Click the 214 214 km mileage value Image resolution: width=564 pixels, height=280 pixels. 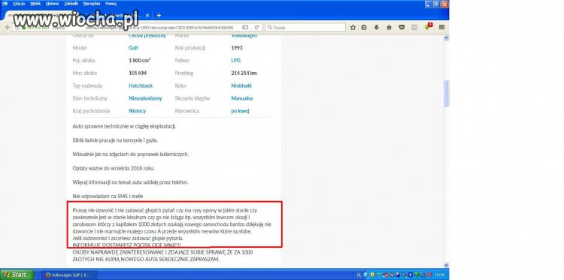244,74
